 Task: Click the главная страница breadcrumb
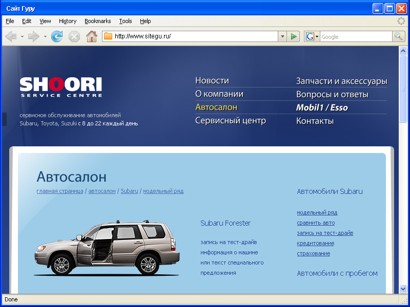(x=60, y=191)
